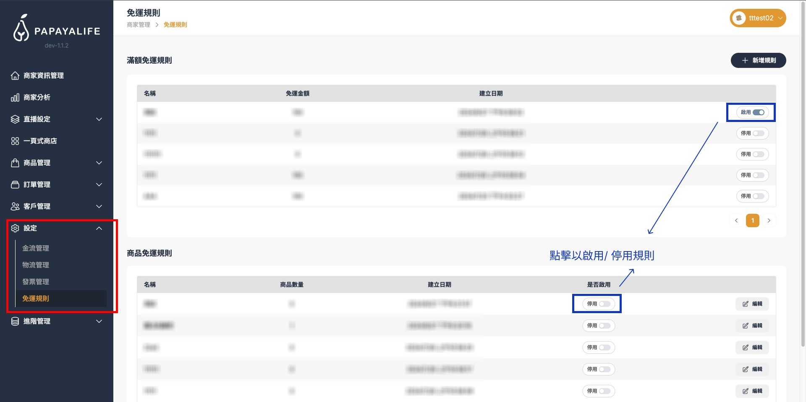The height and width of the screenshot is (402, 806).
Task: Disable the enabled 啟用 toggle in first row
Action: (x=758, y=112)
